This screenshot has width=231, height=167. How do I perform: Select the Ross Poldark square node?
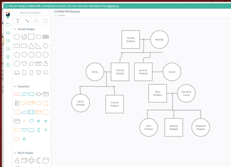(x=158, y=93)
